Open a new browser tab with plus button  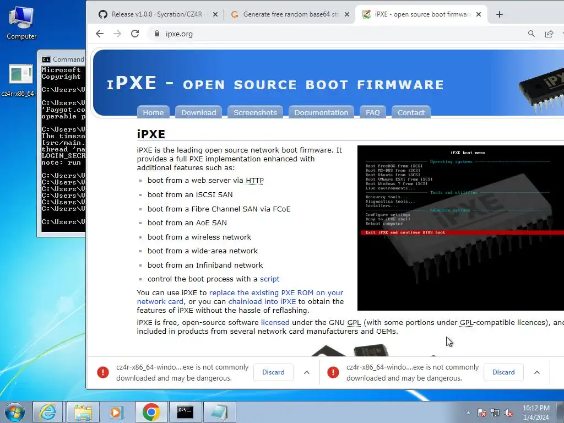tap(499, 14)
